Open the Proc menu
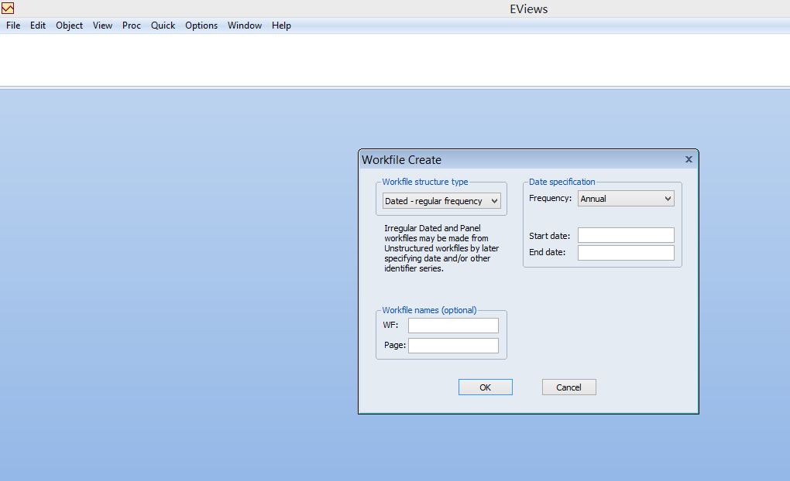Image resolution: width=790 pixels, height=481 pixels. (x=132, y=26)
